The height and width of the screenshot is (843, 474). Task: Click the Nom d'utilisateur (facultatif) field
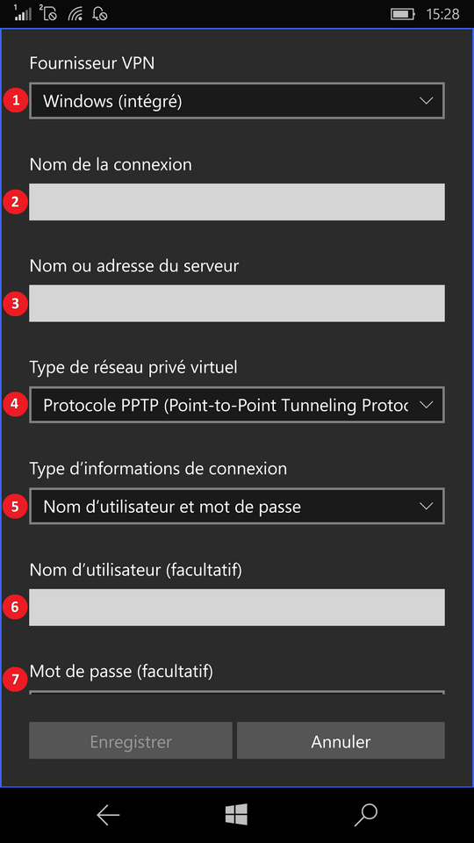[237, 608]
